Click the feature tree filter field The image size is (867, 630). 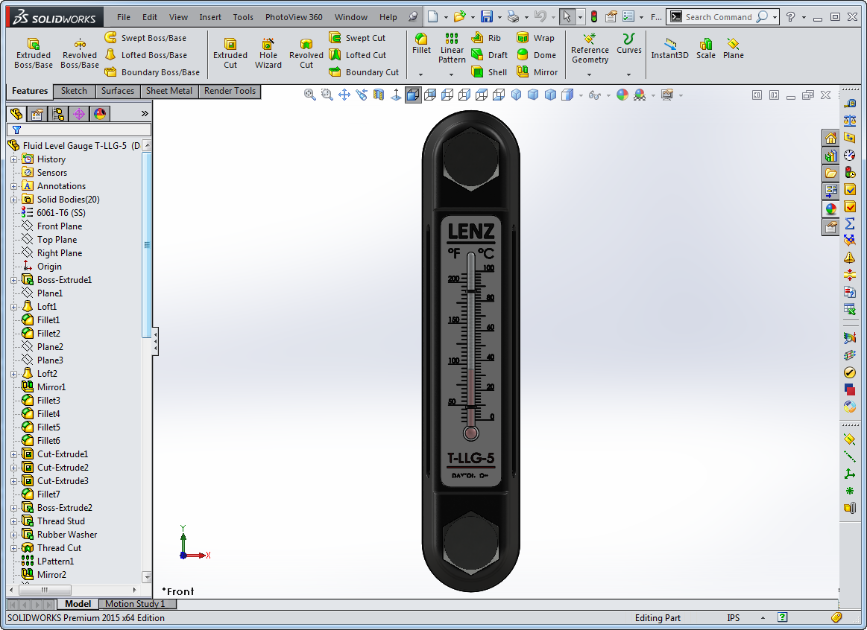point(78,130)
